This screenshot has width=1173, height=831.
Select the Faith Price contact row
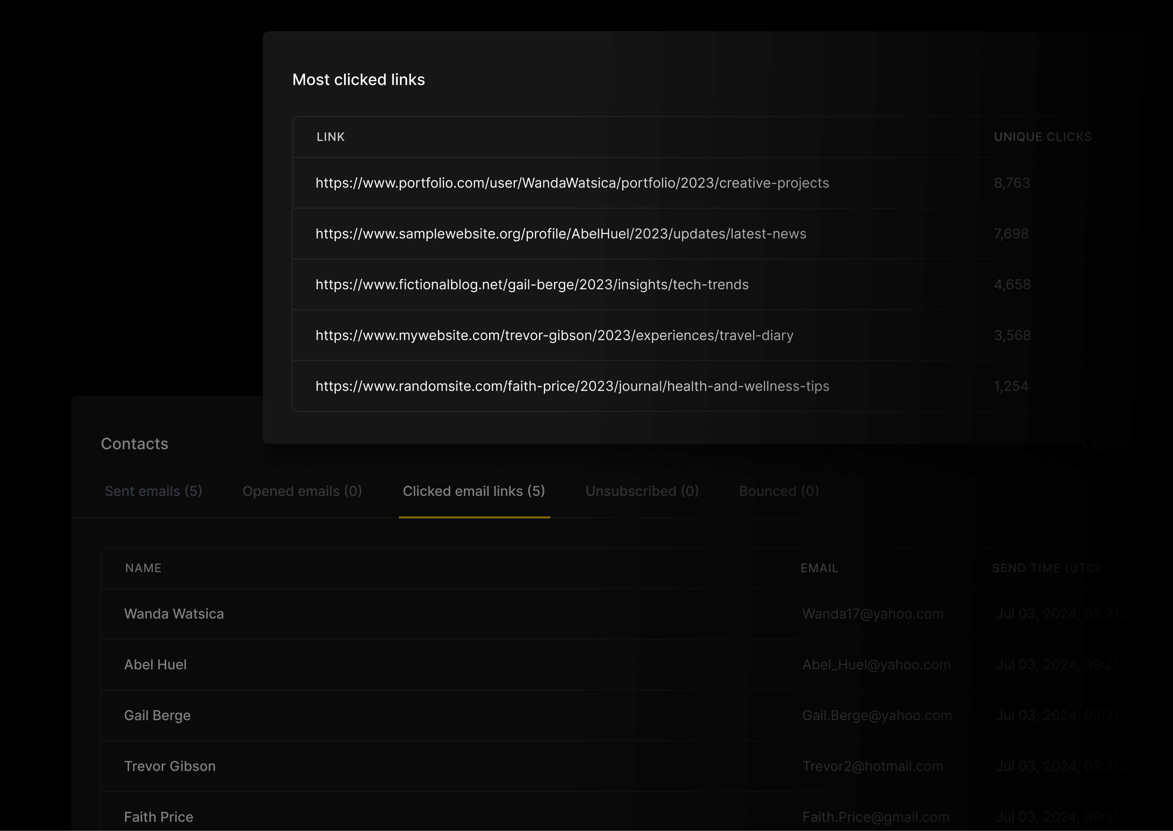[x=637, y=811]
